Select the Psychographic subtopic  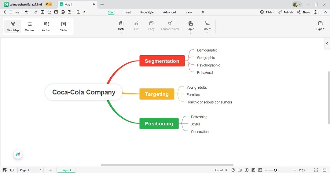tap(208, 65)
